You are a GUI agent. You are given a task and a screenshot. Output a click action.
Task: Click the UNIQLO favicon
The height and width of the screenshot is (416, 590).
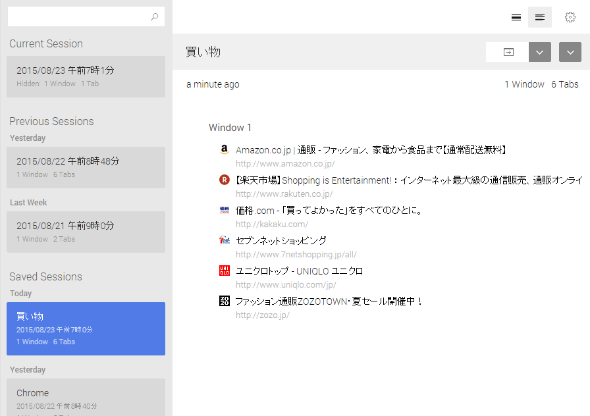click(x=225, y=271)
